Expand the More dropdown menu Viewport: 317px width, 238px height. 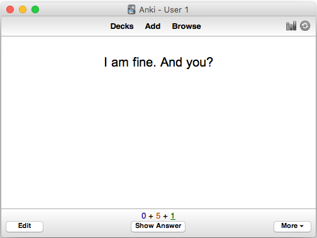(292, 226)
